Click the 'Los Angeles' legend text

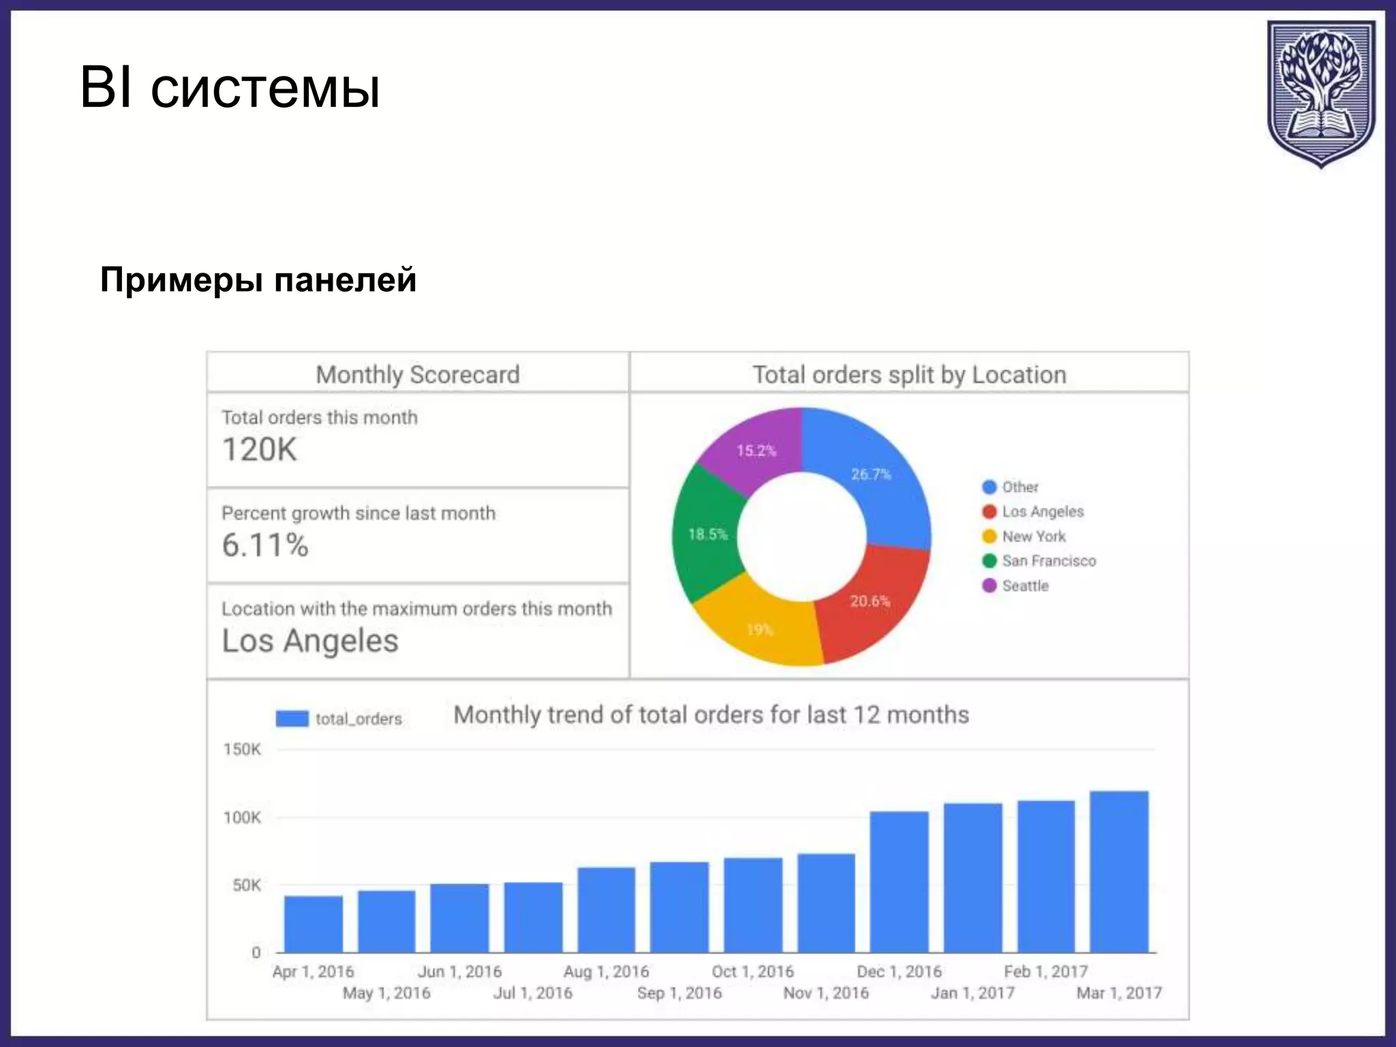tap(1043, 512)
